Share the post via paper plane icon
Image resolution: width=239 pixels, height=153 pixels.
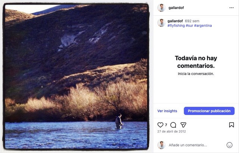pos(183,125)
